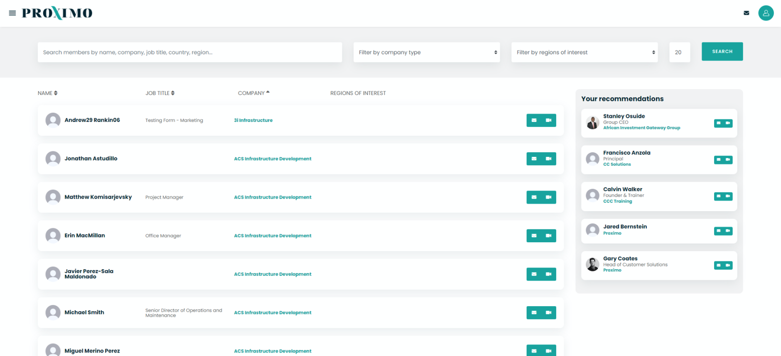Viewport: 781px width, 356px height.
Task: Click Miguel Merino Perez's avatar placeholder
Action: (x=53, y=350)
